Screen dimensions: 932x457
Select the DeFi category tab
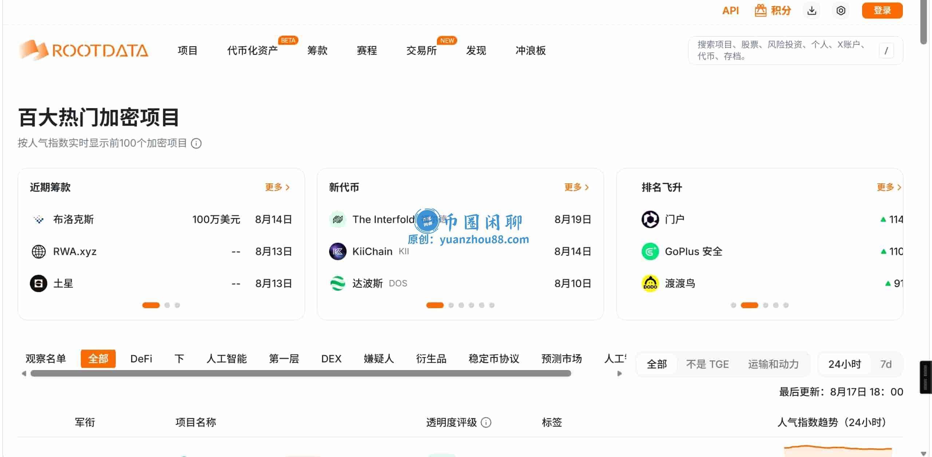tap(141, 359)
